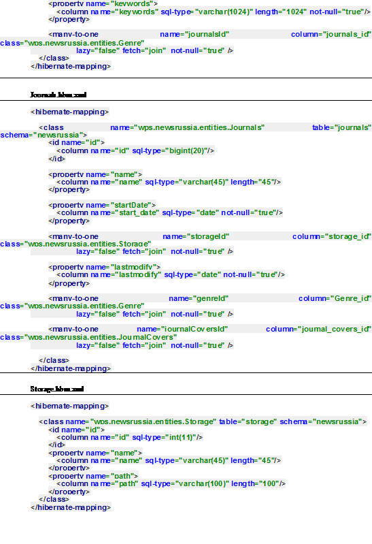Click the lastmodify column definition line
This screenshot has width=372, height=544.
[171, 274]
